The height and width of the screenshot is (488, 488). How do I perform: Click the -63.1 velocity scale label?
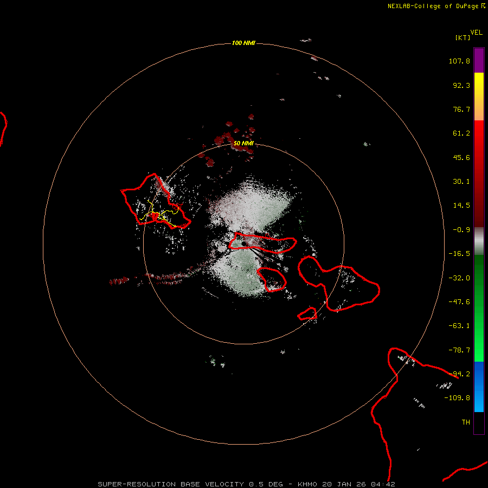(x=459, y=326)
